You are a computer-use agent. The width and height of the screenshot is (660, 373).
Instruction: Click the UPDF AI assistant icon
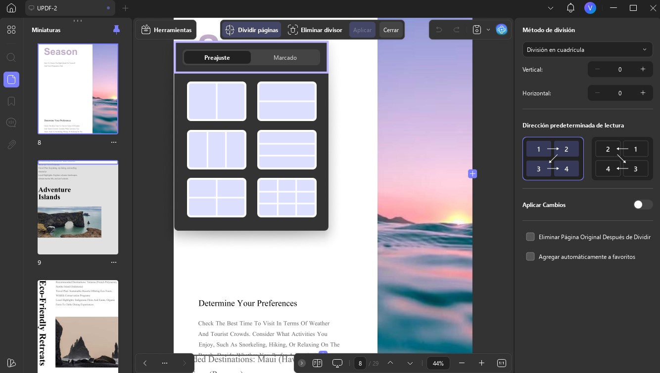click(502, 30)
